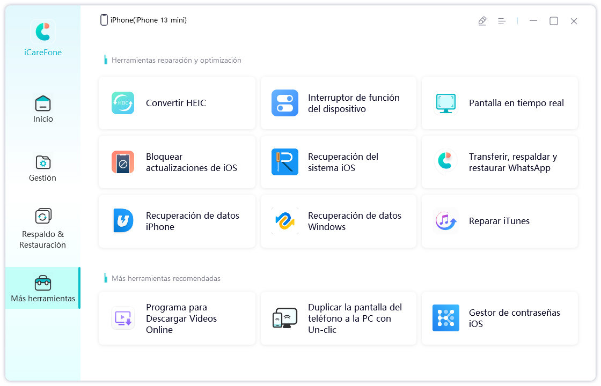Close the iCareFone window
601x386 pixels.
574,21
